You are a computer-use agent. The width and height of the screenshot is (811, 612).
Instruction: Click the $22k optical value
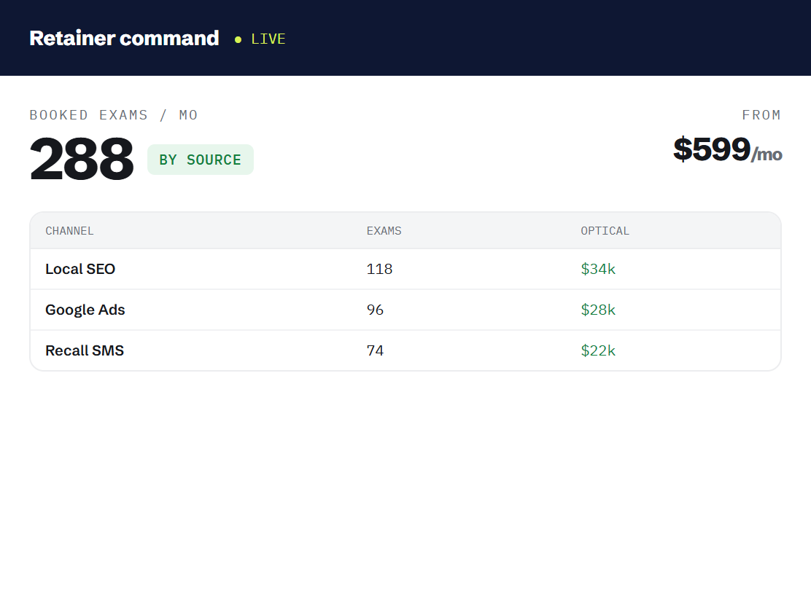(598, 350)
